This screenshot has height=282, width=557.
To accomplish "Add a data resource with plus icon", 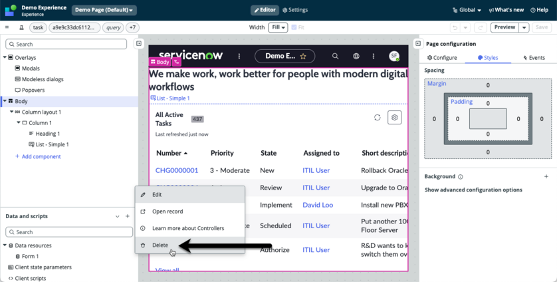I will tap(128, 216).
